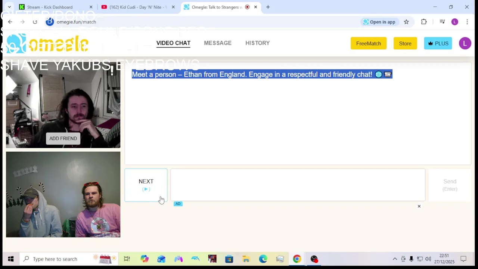Click the Send (Enter) button
The image size is (478, 269).
click(x=450, y=185)
